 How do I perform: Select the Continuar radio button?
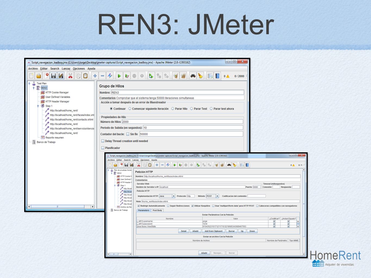[x=111, y=109]
